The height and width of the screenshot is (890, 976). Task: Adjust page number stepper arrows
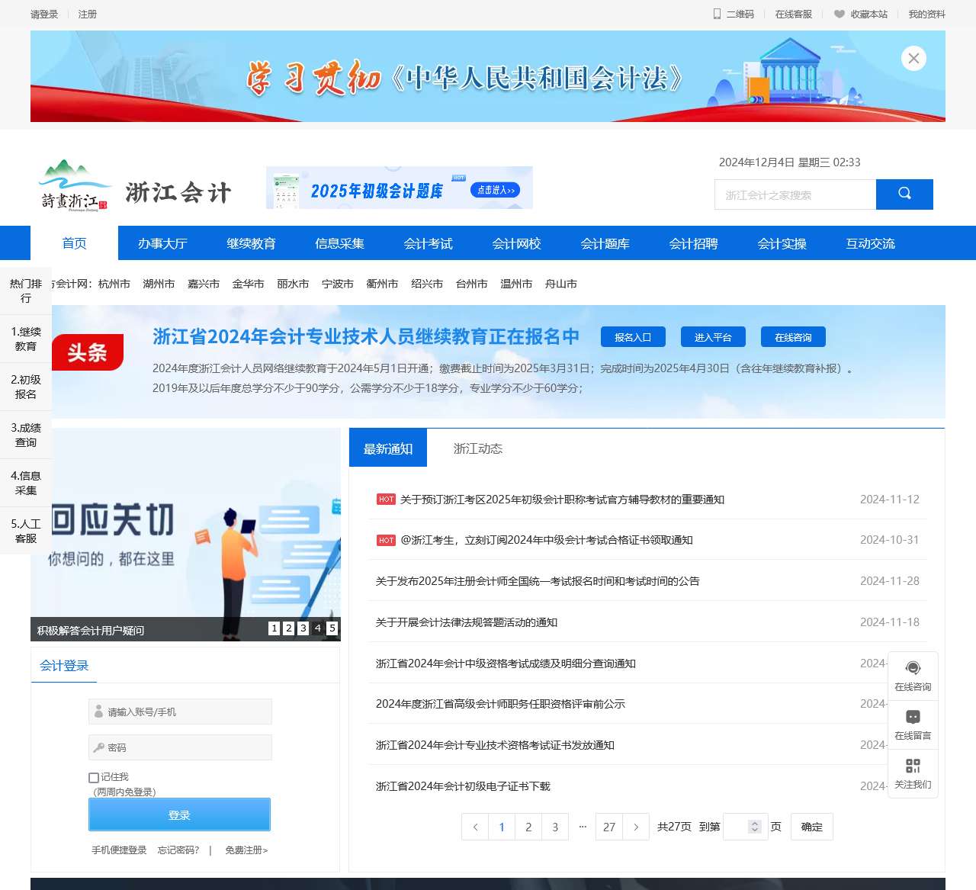pyautogui.click(x=755, y=827)
